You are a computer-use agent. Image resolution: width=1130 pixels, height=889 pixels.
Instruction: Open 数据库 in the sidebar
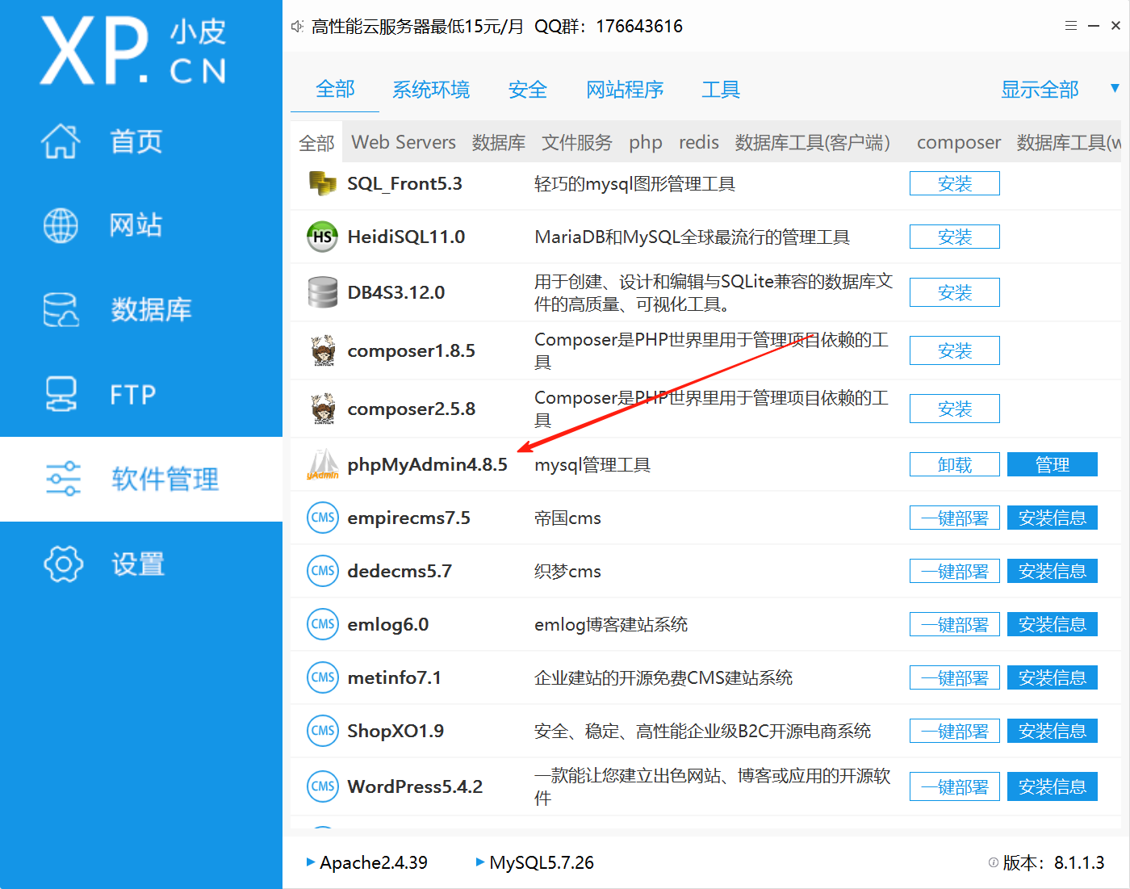click(x=151, y=309)
